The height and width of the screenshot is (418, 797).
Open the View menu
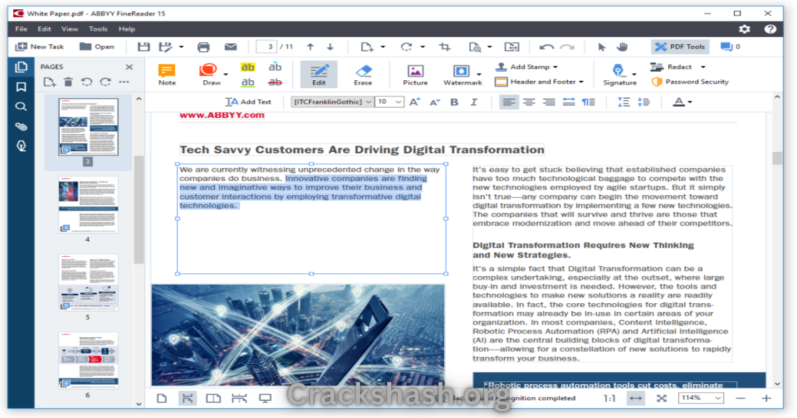click(70, 29)
